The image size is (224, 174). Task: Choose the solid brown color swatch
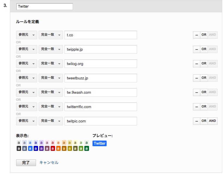(x=64, y=149)
